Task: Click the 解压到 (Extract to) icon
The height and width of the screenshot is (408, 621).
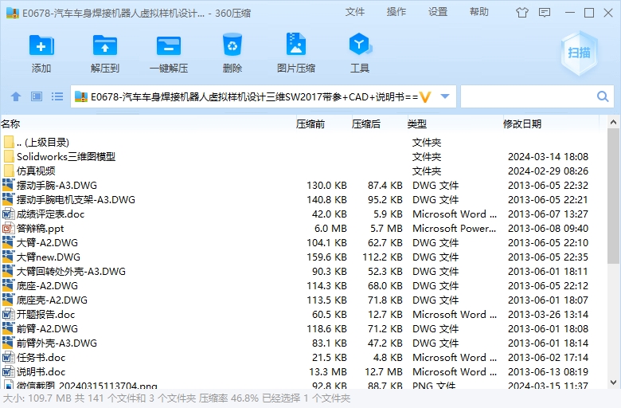Action: coord(104,45)
